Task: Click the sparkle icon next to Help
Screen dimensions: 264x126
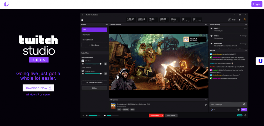Action: click(x=240, y=20)
